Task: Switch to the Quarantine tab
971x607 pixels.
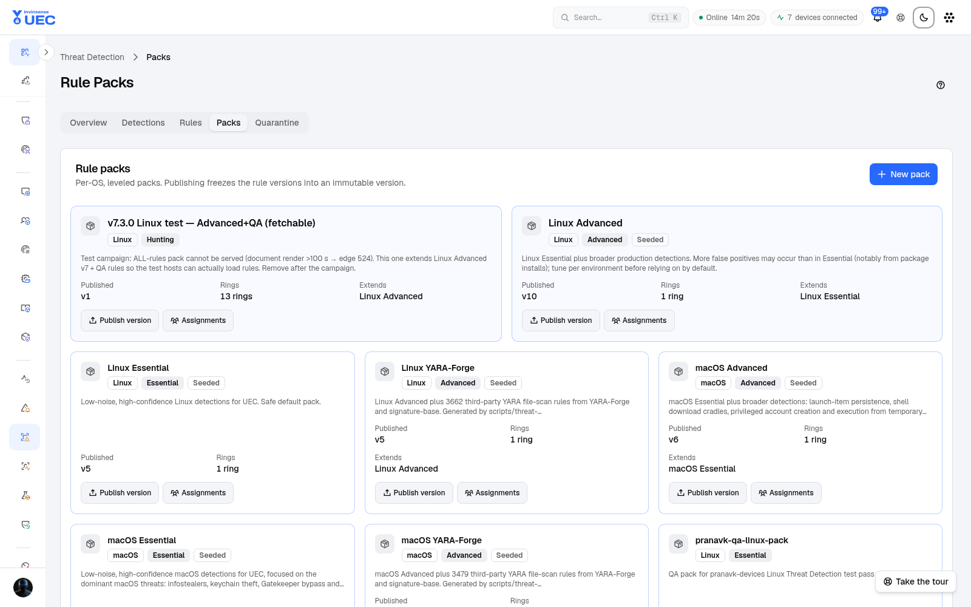Action: click(x=277, y=123)
